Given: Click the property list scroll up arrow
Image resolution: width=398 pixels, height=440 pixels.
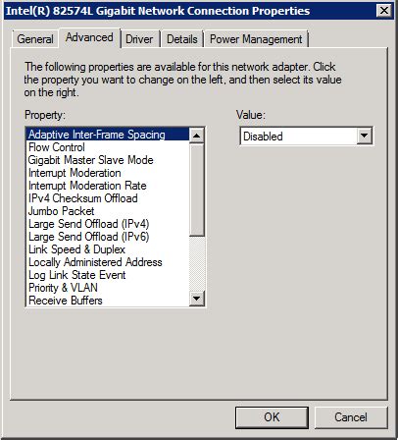Looking at the screenshot, I should 197,136.
